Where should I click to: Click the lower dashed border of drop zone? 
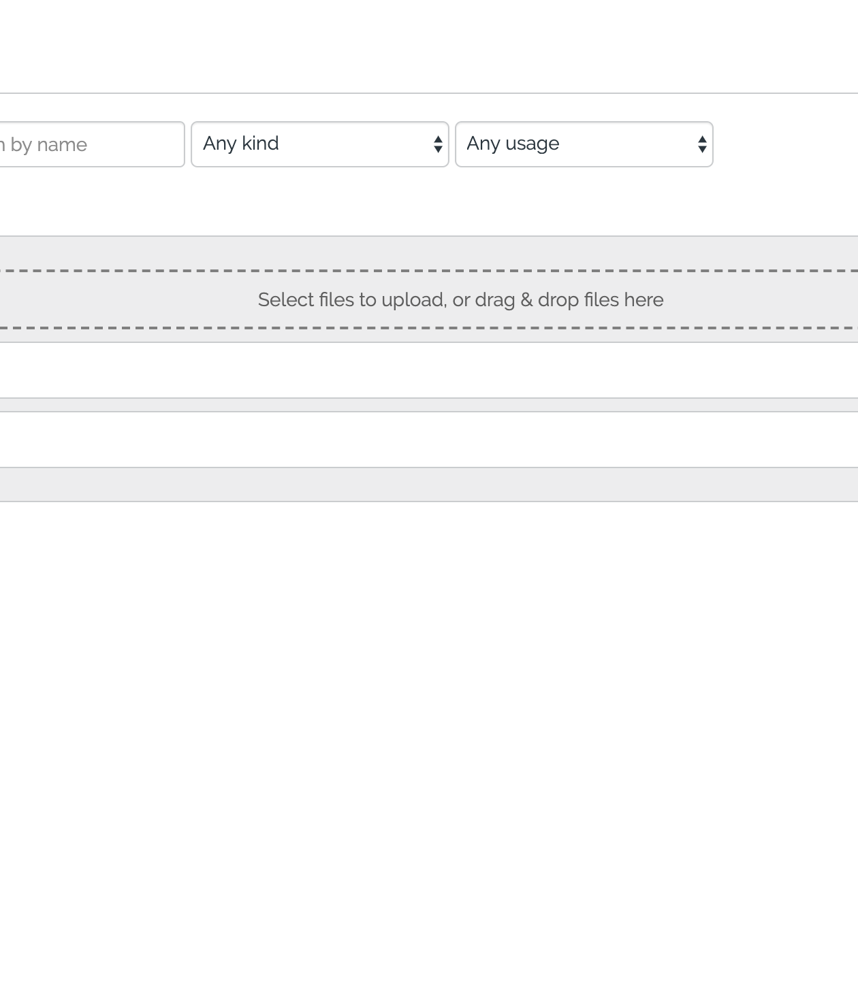[429, 328]
